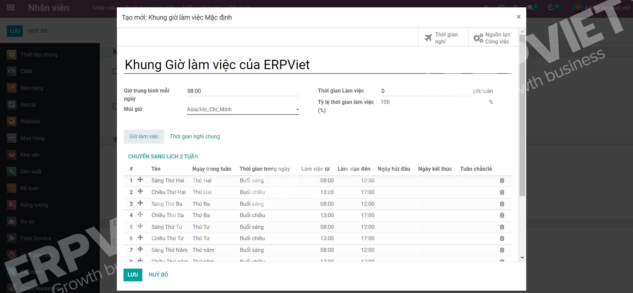Edit the Thời gian Làm việc hours field
This screenshot has height=293, width=633.
click(425, 91)
